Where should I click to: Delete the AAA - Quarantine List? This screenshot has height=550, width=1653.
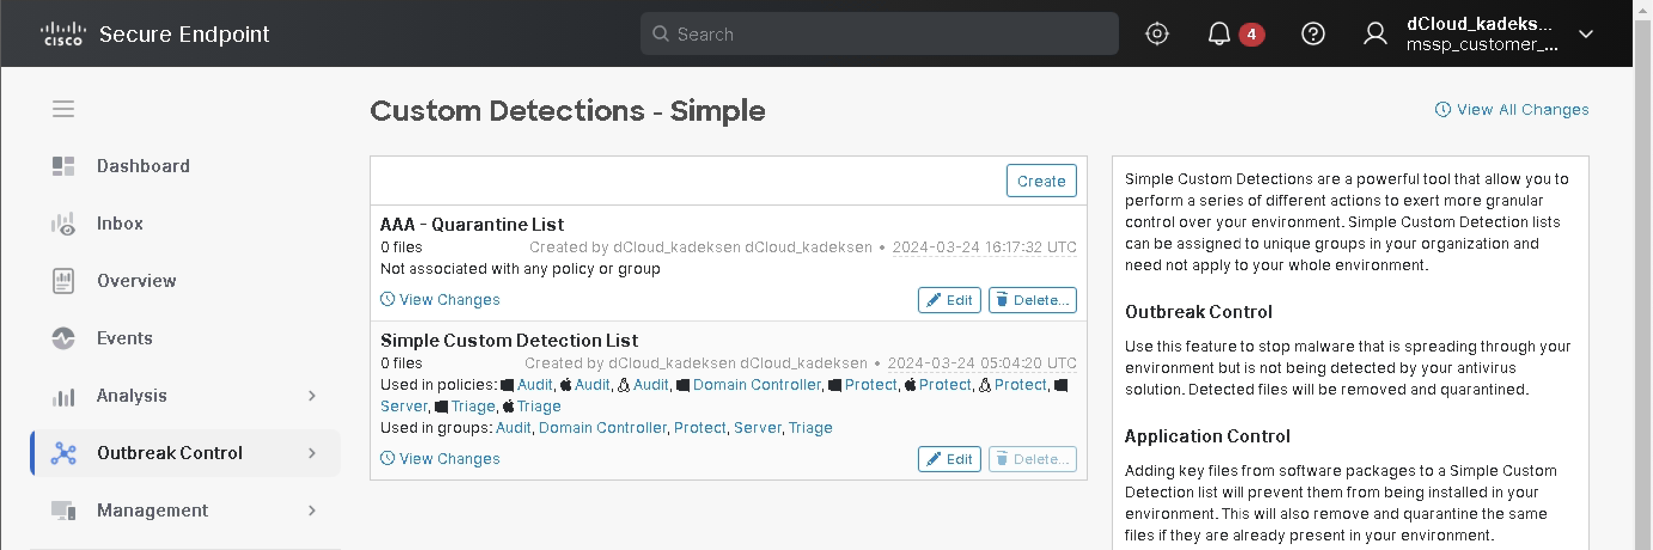point(1032,300)
